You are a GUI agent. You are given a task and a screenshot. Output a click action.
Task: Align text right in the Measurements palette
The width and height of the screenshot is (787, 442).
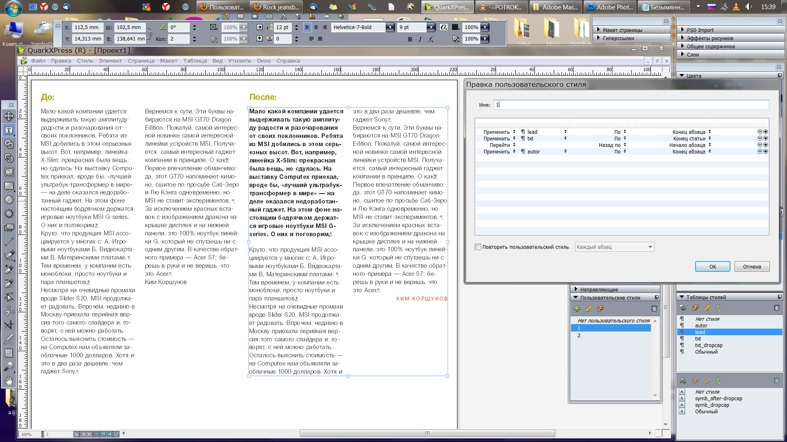tap(325, 27)
